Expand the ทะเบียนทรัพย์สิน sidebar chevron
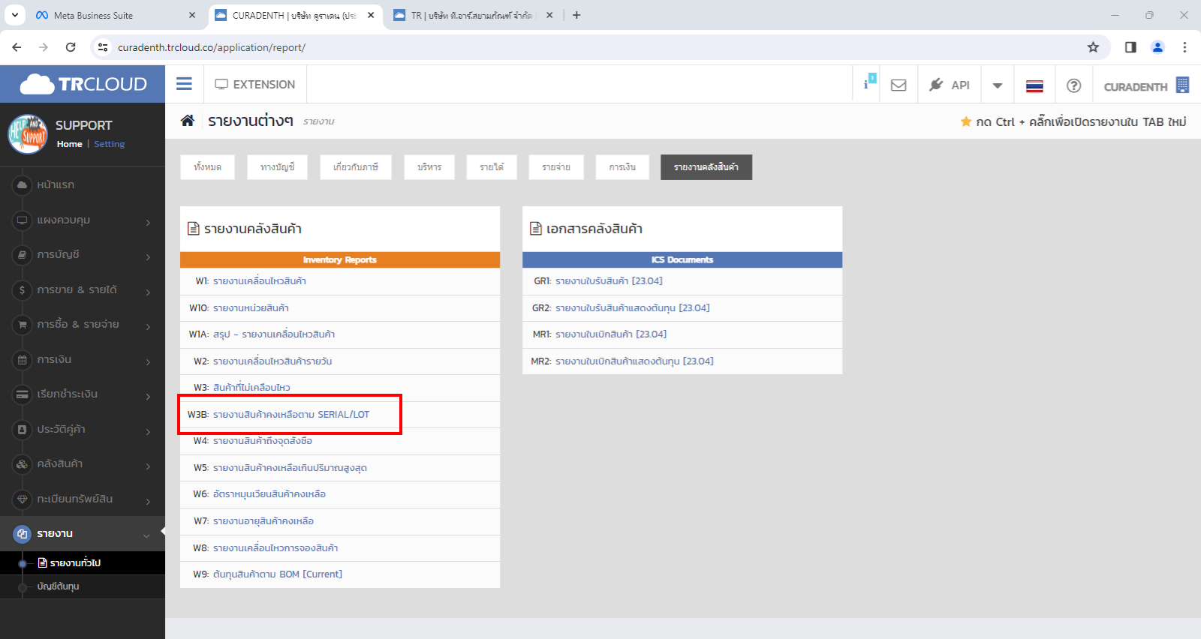Screen dimensions: 1201x639 (x=148, y=501)
